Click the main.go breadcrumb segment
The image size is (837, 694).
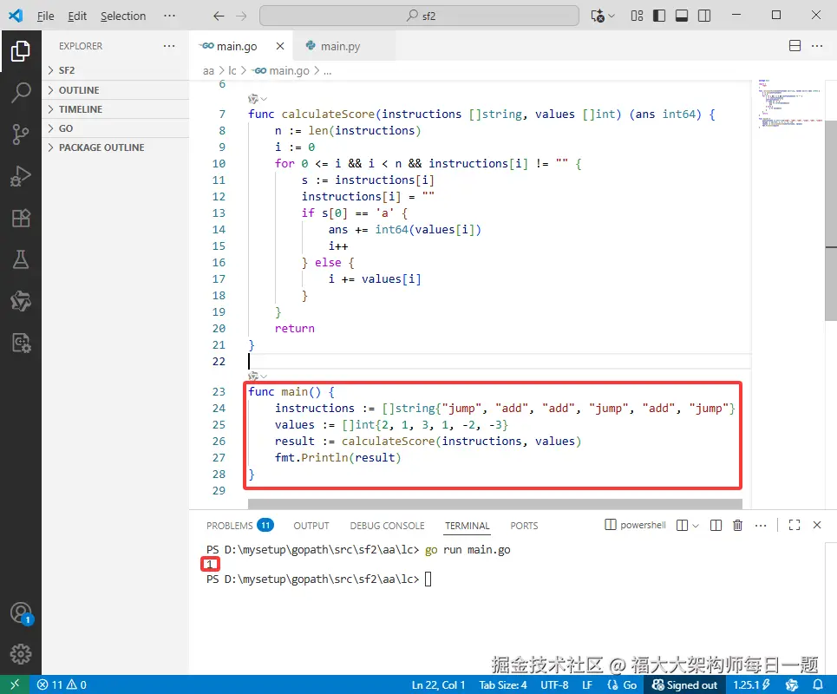[x=282, y=70]
